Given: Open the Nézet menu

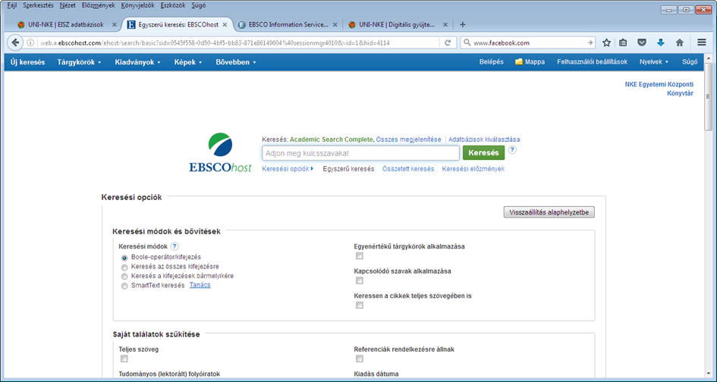Looking at the screenshot, I should 68,6.
